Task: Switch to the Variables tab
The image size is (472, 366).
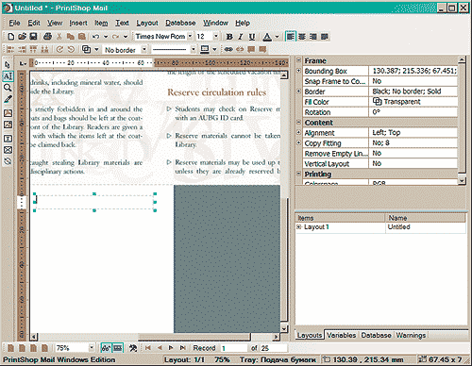Action: pyautogui.click(x=341, y=335)
